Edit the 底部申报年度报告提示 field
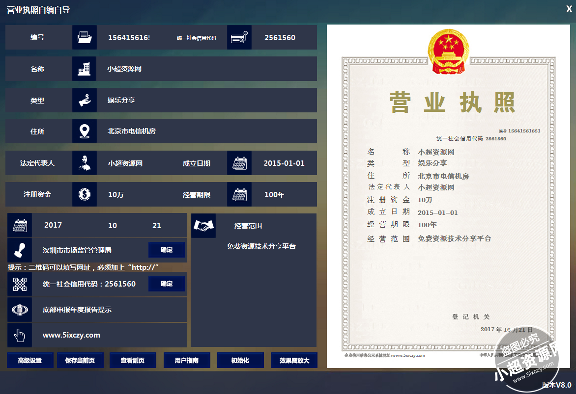Image resolution: width=576 pixels, height=394 pixels. point(110,310)
